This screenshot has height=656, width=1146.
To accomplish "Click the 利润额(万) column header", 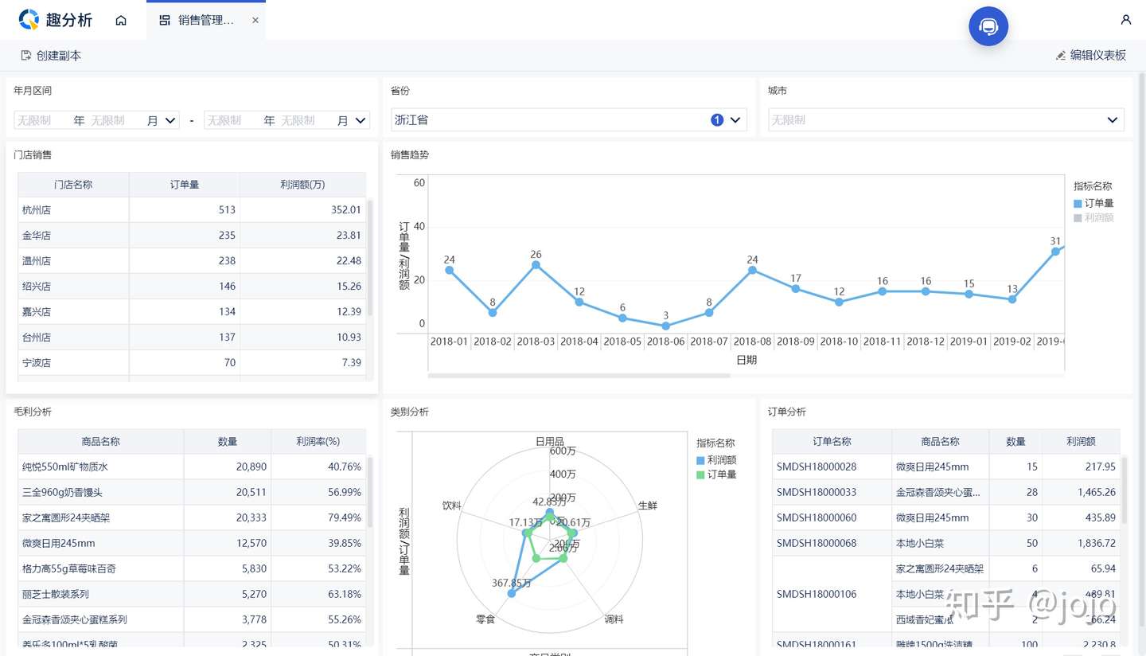I will (302, 185).
